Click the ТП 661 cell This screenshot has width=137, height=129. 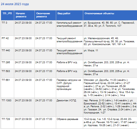point(7,88)
